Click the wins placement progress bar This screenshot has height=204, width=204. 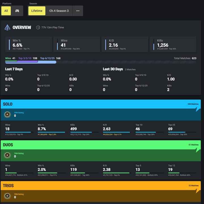point(101,62)
